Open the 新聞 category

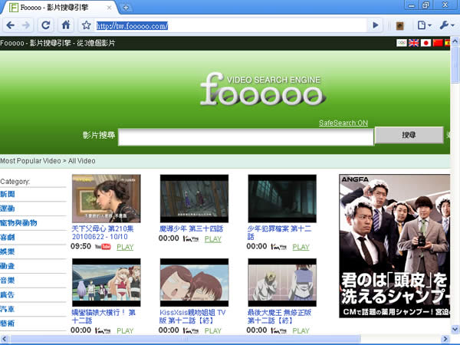[8, 194]
